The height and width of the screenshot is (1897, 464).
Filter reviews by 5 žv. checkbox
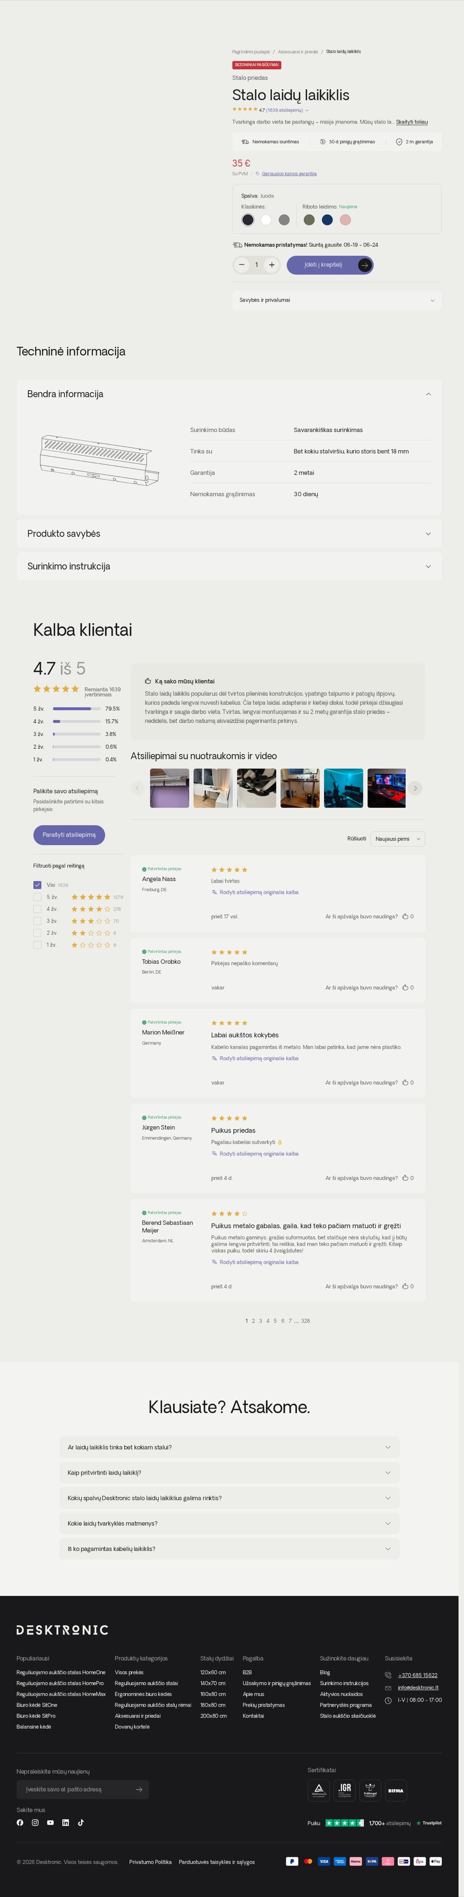(37, 897)
